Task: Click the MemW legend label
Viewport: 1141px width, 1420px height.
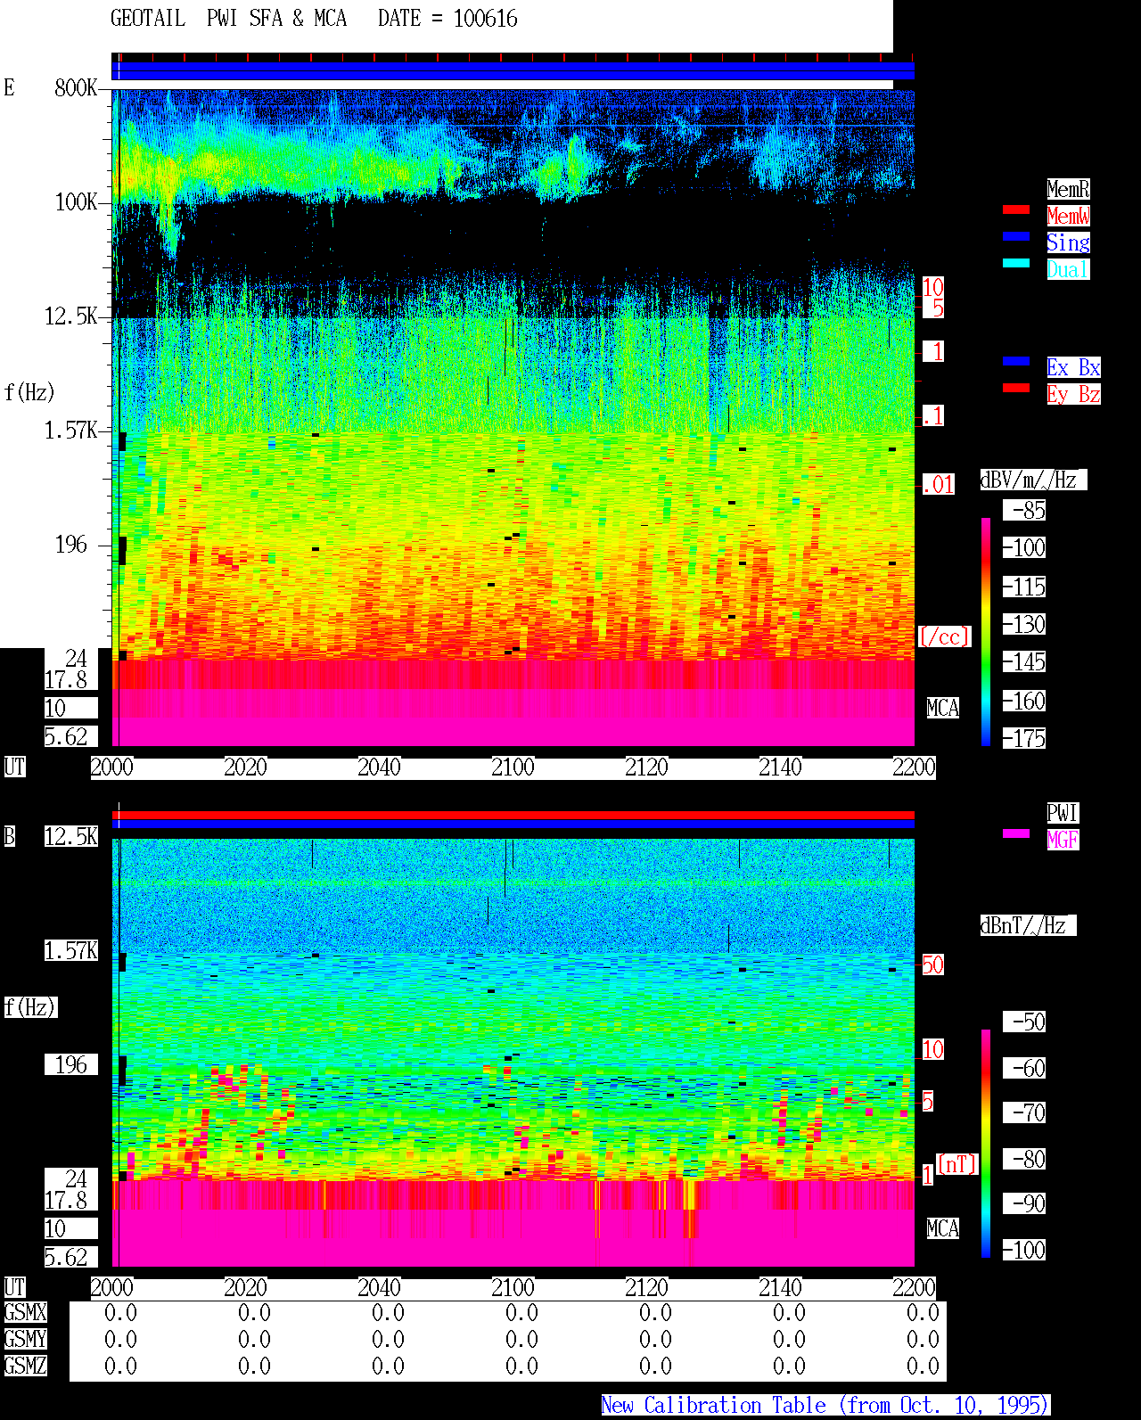Action: coord(1068,216)
